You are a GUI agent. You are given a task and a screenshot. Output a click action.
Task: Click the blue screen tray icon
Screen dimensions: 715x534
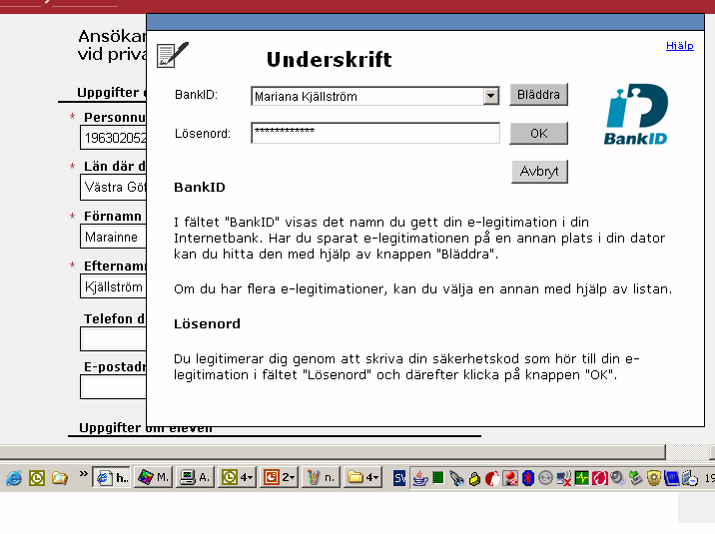click(672, 478)
